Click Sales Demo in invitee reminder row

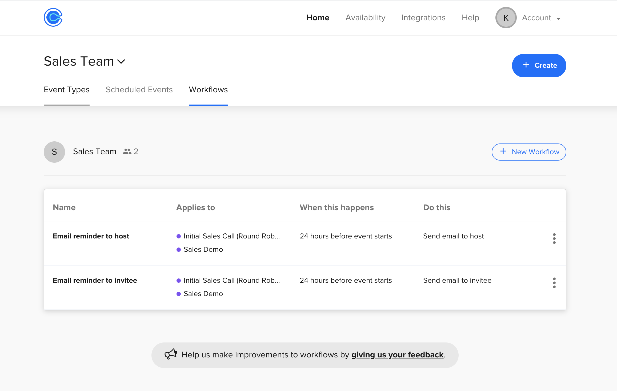pyautogui.click(x=203, y=294)
